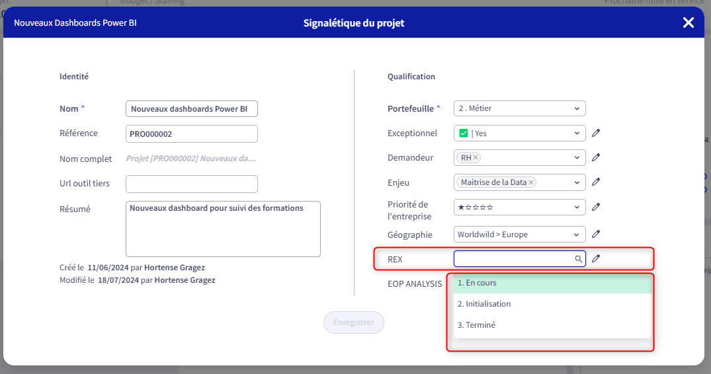Remove the RH tag from Demandeur

476,157
